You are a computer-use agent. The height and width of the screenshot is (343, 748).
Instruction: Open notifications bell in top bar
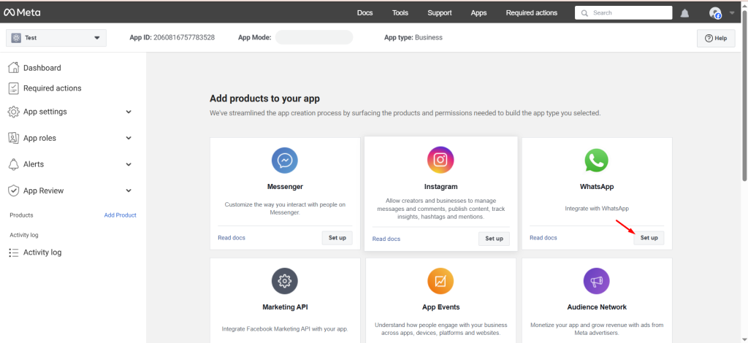coord(684,13)
